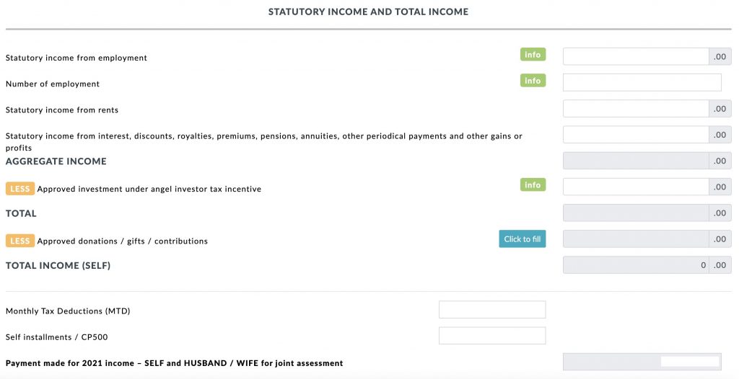Click the LESS tag beside approved investment
The height and width of the screenshot is (379, 739).
(x=20, y=189)
